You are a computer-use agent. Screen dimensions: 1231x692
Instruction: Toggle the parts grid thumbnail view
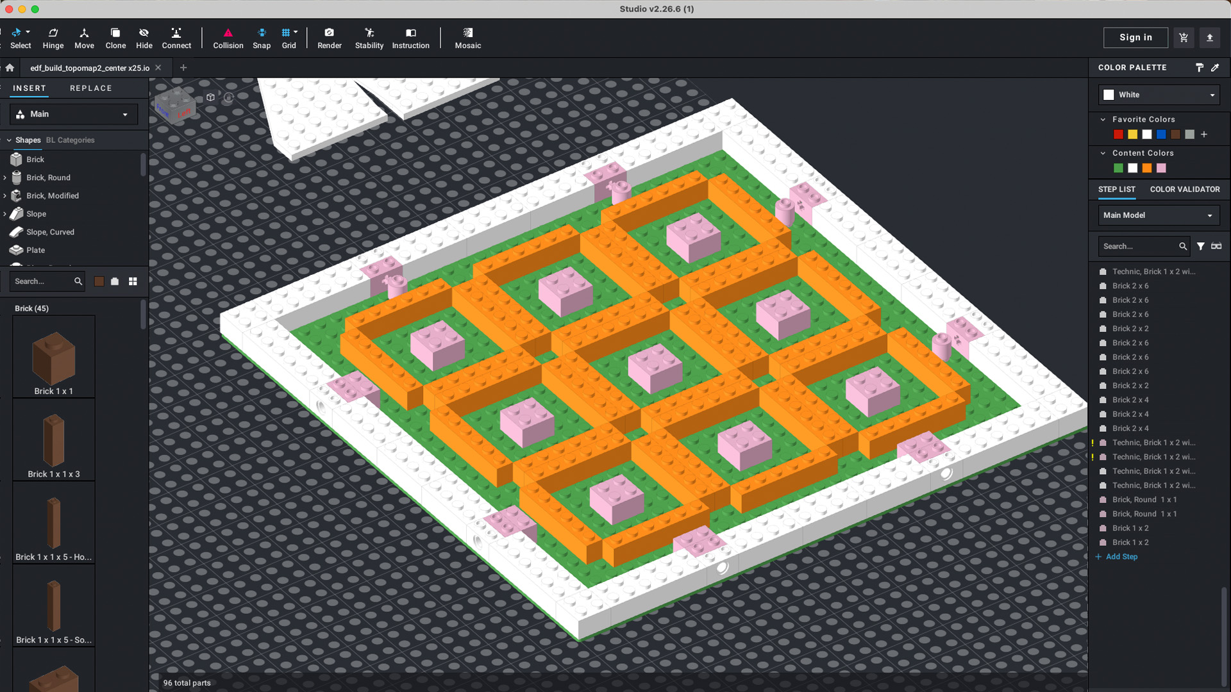pos(133,281)
